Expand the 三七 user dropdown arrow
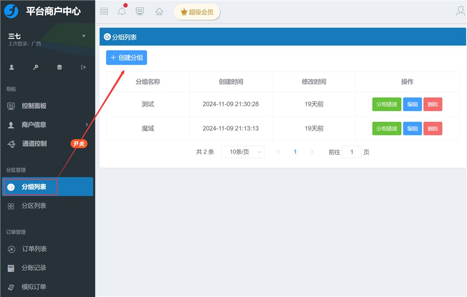 point(84,36)
